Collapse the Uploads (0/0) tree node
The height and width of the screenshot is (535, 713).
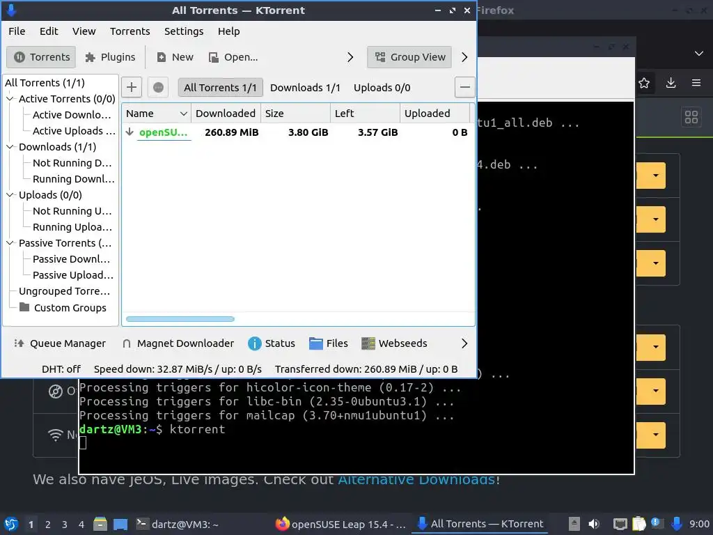tap(10, 195)
